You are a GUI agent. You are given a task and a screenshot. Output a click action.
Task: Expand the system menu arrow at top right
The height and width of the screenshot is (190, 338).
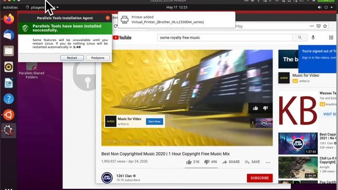tap(332, 7)
